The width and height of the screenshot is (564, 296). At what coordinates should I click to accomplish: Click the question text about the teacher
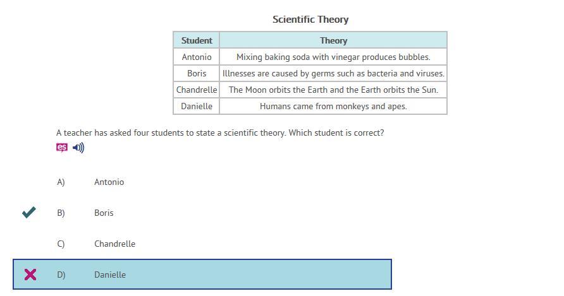pos(220,133)
